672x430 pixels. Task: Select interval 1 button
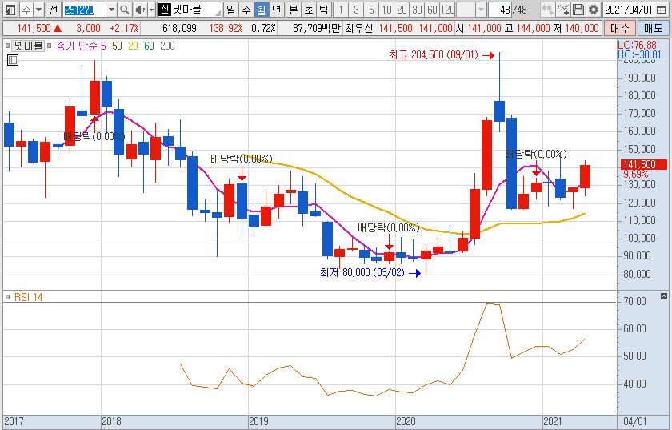(341, 10)
